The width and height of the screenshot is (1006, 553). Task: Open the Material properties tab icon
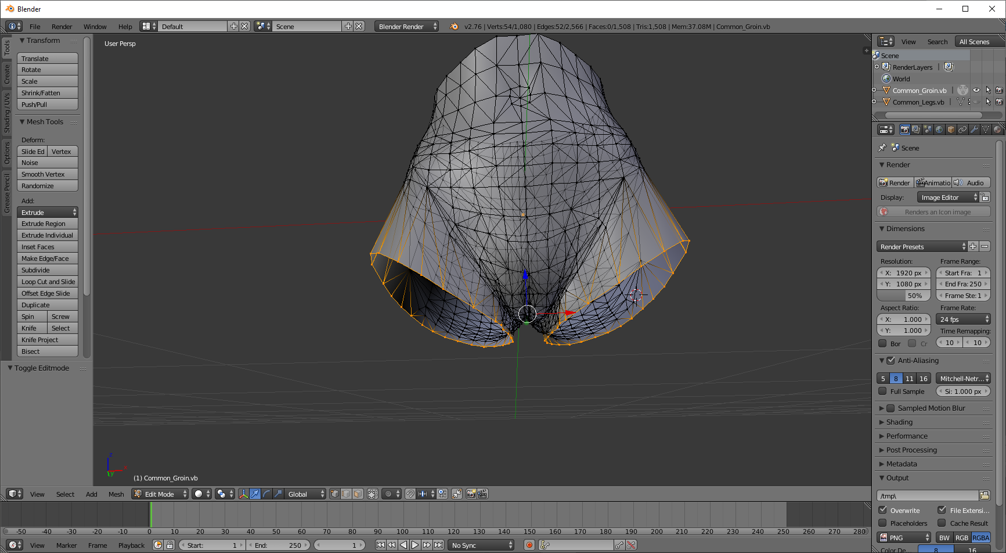click(x=997, y=130)
